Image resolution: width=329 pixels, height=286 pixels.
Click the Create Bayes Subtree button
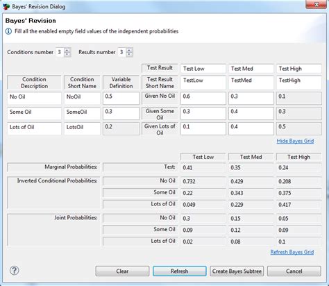coord(237,271)
